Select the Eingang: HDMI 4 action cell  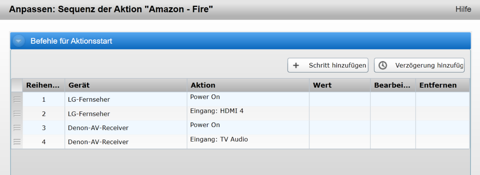click(x=217, y=111)
